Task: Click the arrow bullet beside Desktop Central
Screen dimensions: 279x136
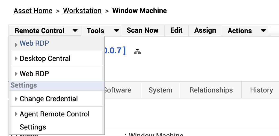Action: [x=16, y=58]
